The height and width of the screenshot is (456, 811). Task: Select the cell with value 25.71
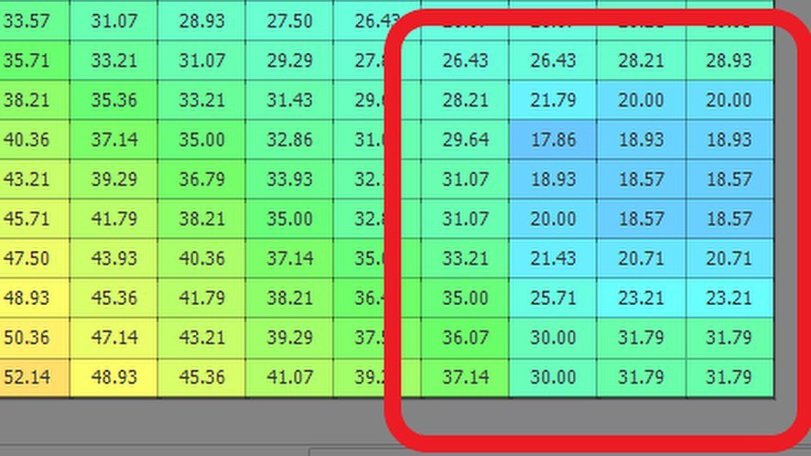point(553,298)
